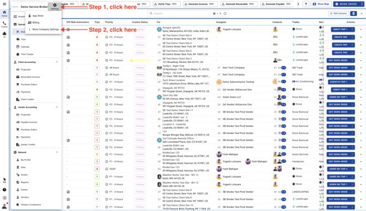This screenshot has height=211, width=366.
Task: Click the Edit Columns button
Action: click(x=339, y=14)
